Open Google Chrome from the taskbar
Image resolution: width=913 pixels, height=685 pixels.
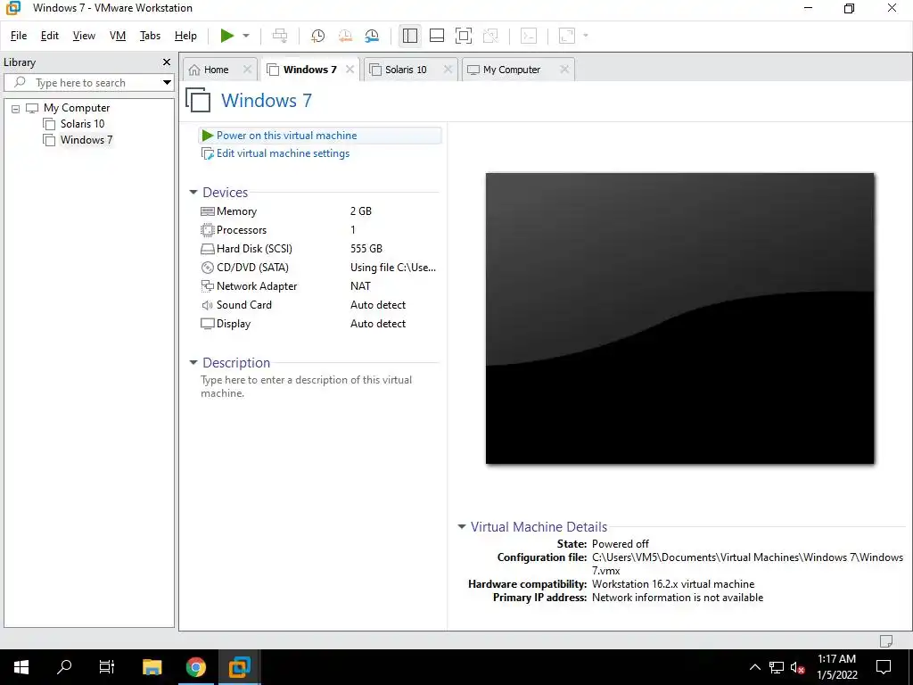[x=195, y=667]
